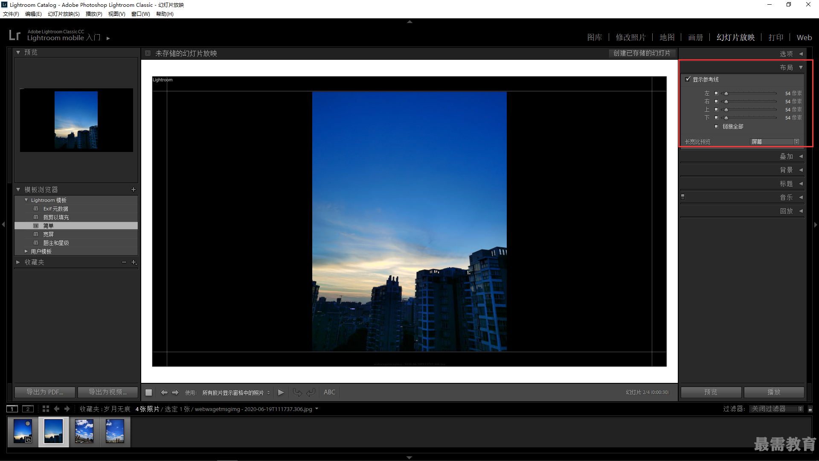
Task: Open File menu
Action: (x=11, y=14)
